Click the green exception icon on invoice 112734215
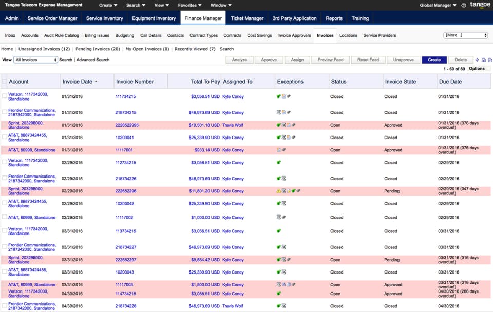The width and height of the screenshot is (493, 312). (279, 162)
